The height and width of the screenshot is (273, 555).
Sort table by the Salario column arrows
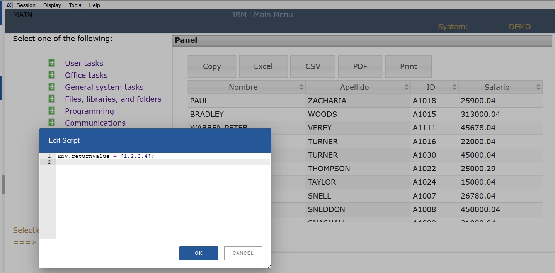538,87
